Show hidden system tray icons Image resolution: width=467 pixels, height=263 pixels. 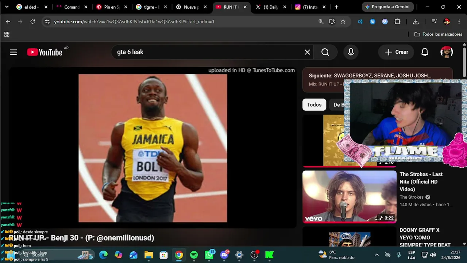377,255
